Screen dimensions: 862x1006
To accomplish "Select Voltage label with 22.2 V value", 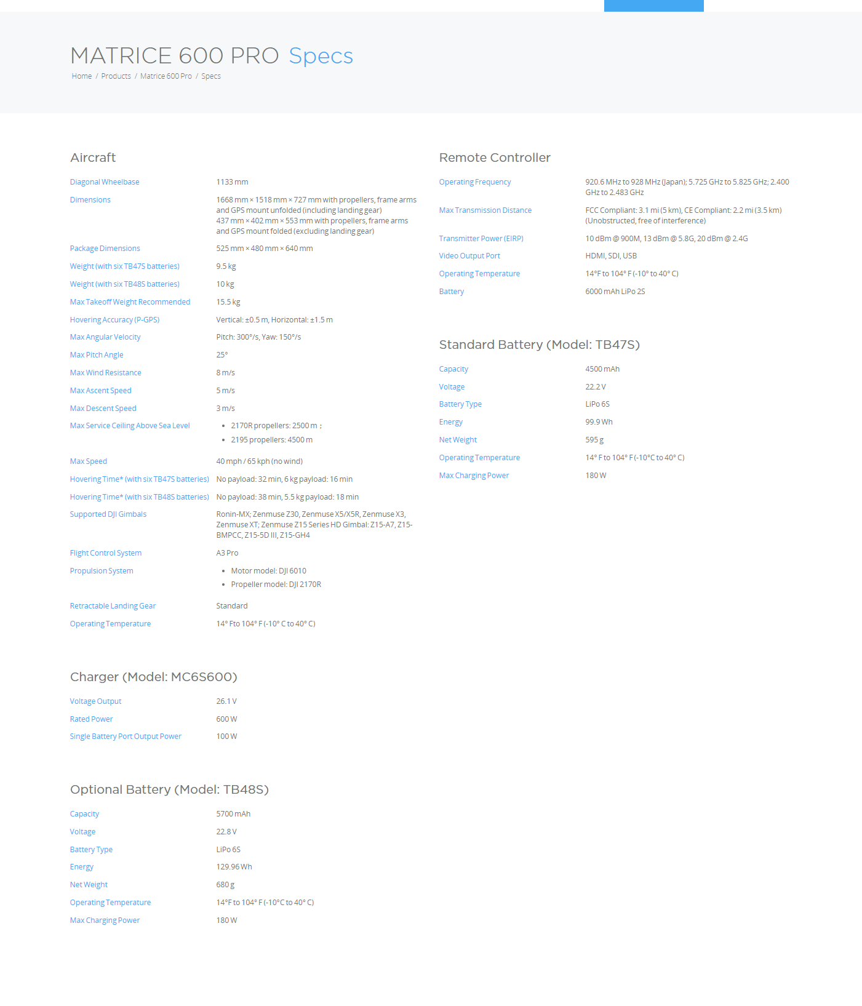I will 452,387.
